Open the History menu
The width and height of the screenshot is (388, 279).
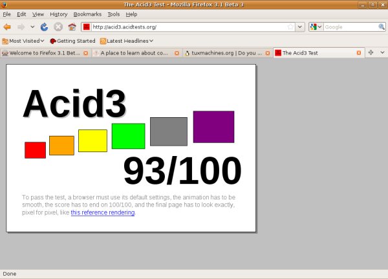coord(59,14)
